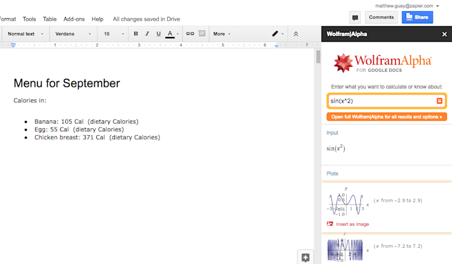The image size is (452, 264).
Task: Select the plot thumbnail for x from -7.2 to 7.2
Action: click(347, 249)
